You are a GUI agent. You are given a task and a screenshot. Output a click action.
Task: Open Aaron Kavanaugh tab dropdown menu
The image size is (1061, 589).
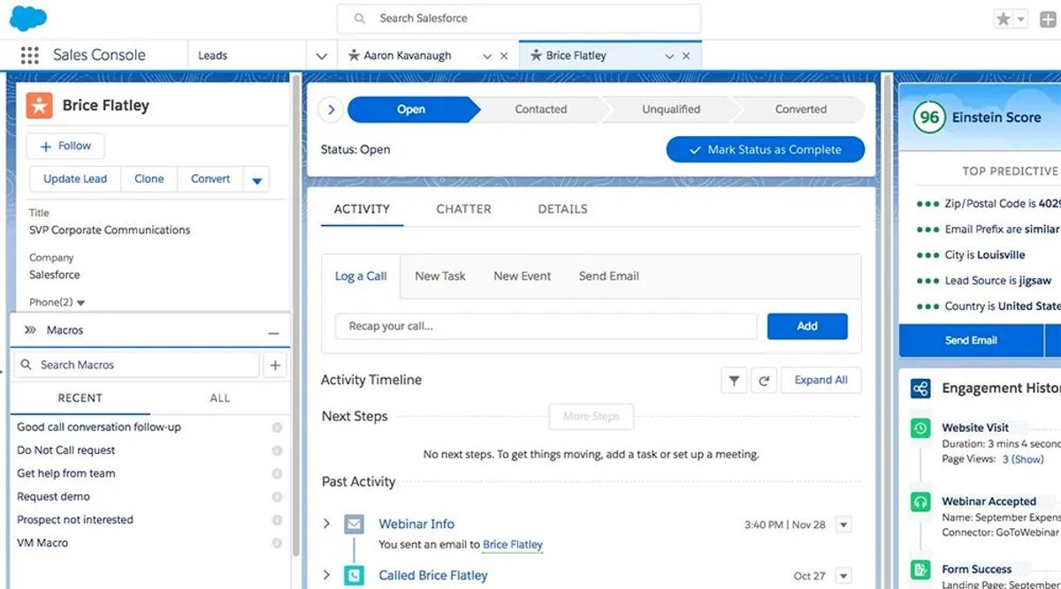[x=486, y=56]
